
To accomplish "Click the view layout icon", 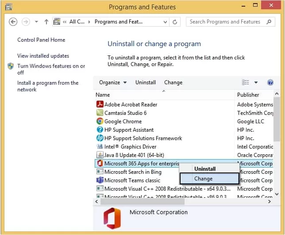I will point(245,82).
